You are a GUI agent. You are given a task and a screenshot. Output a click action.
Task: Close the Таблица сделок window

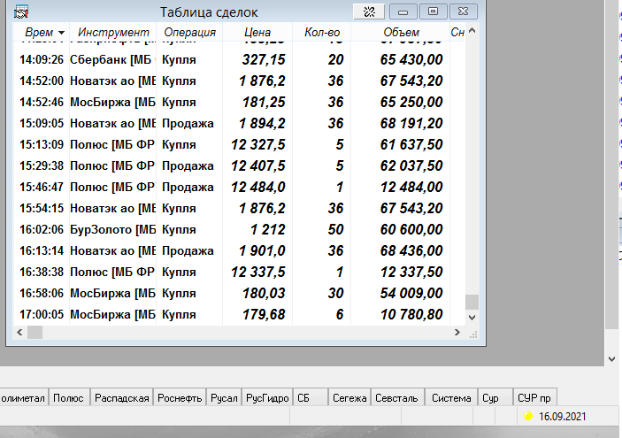tap(464, 12)
